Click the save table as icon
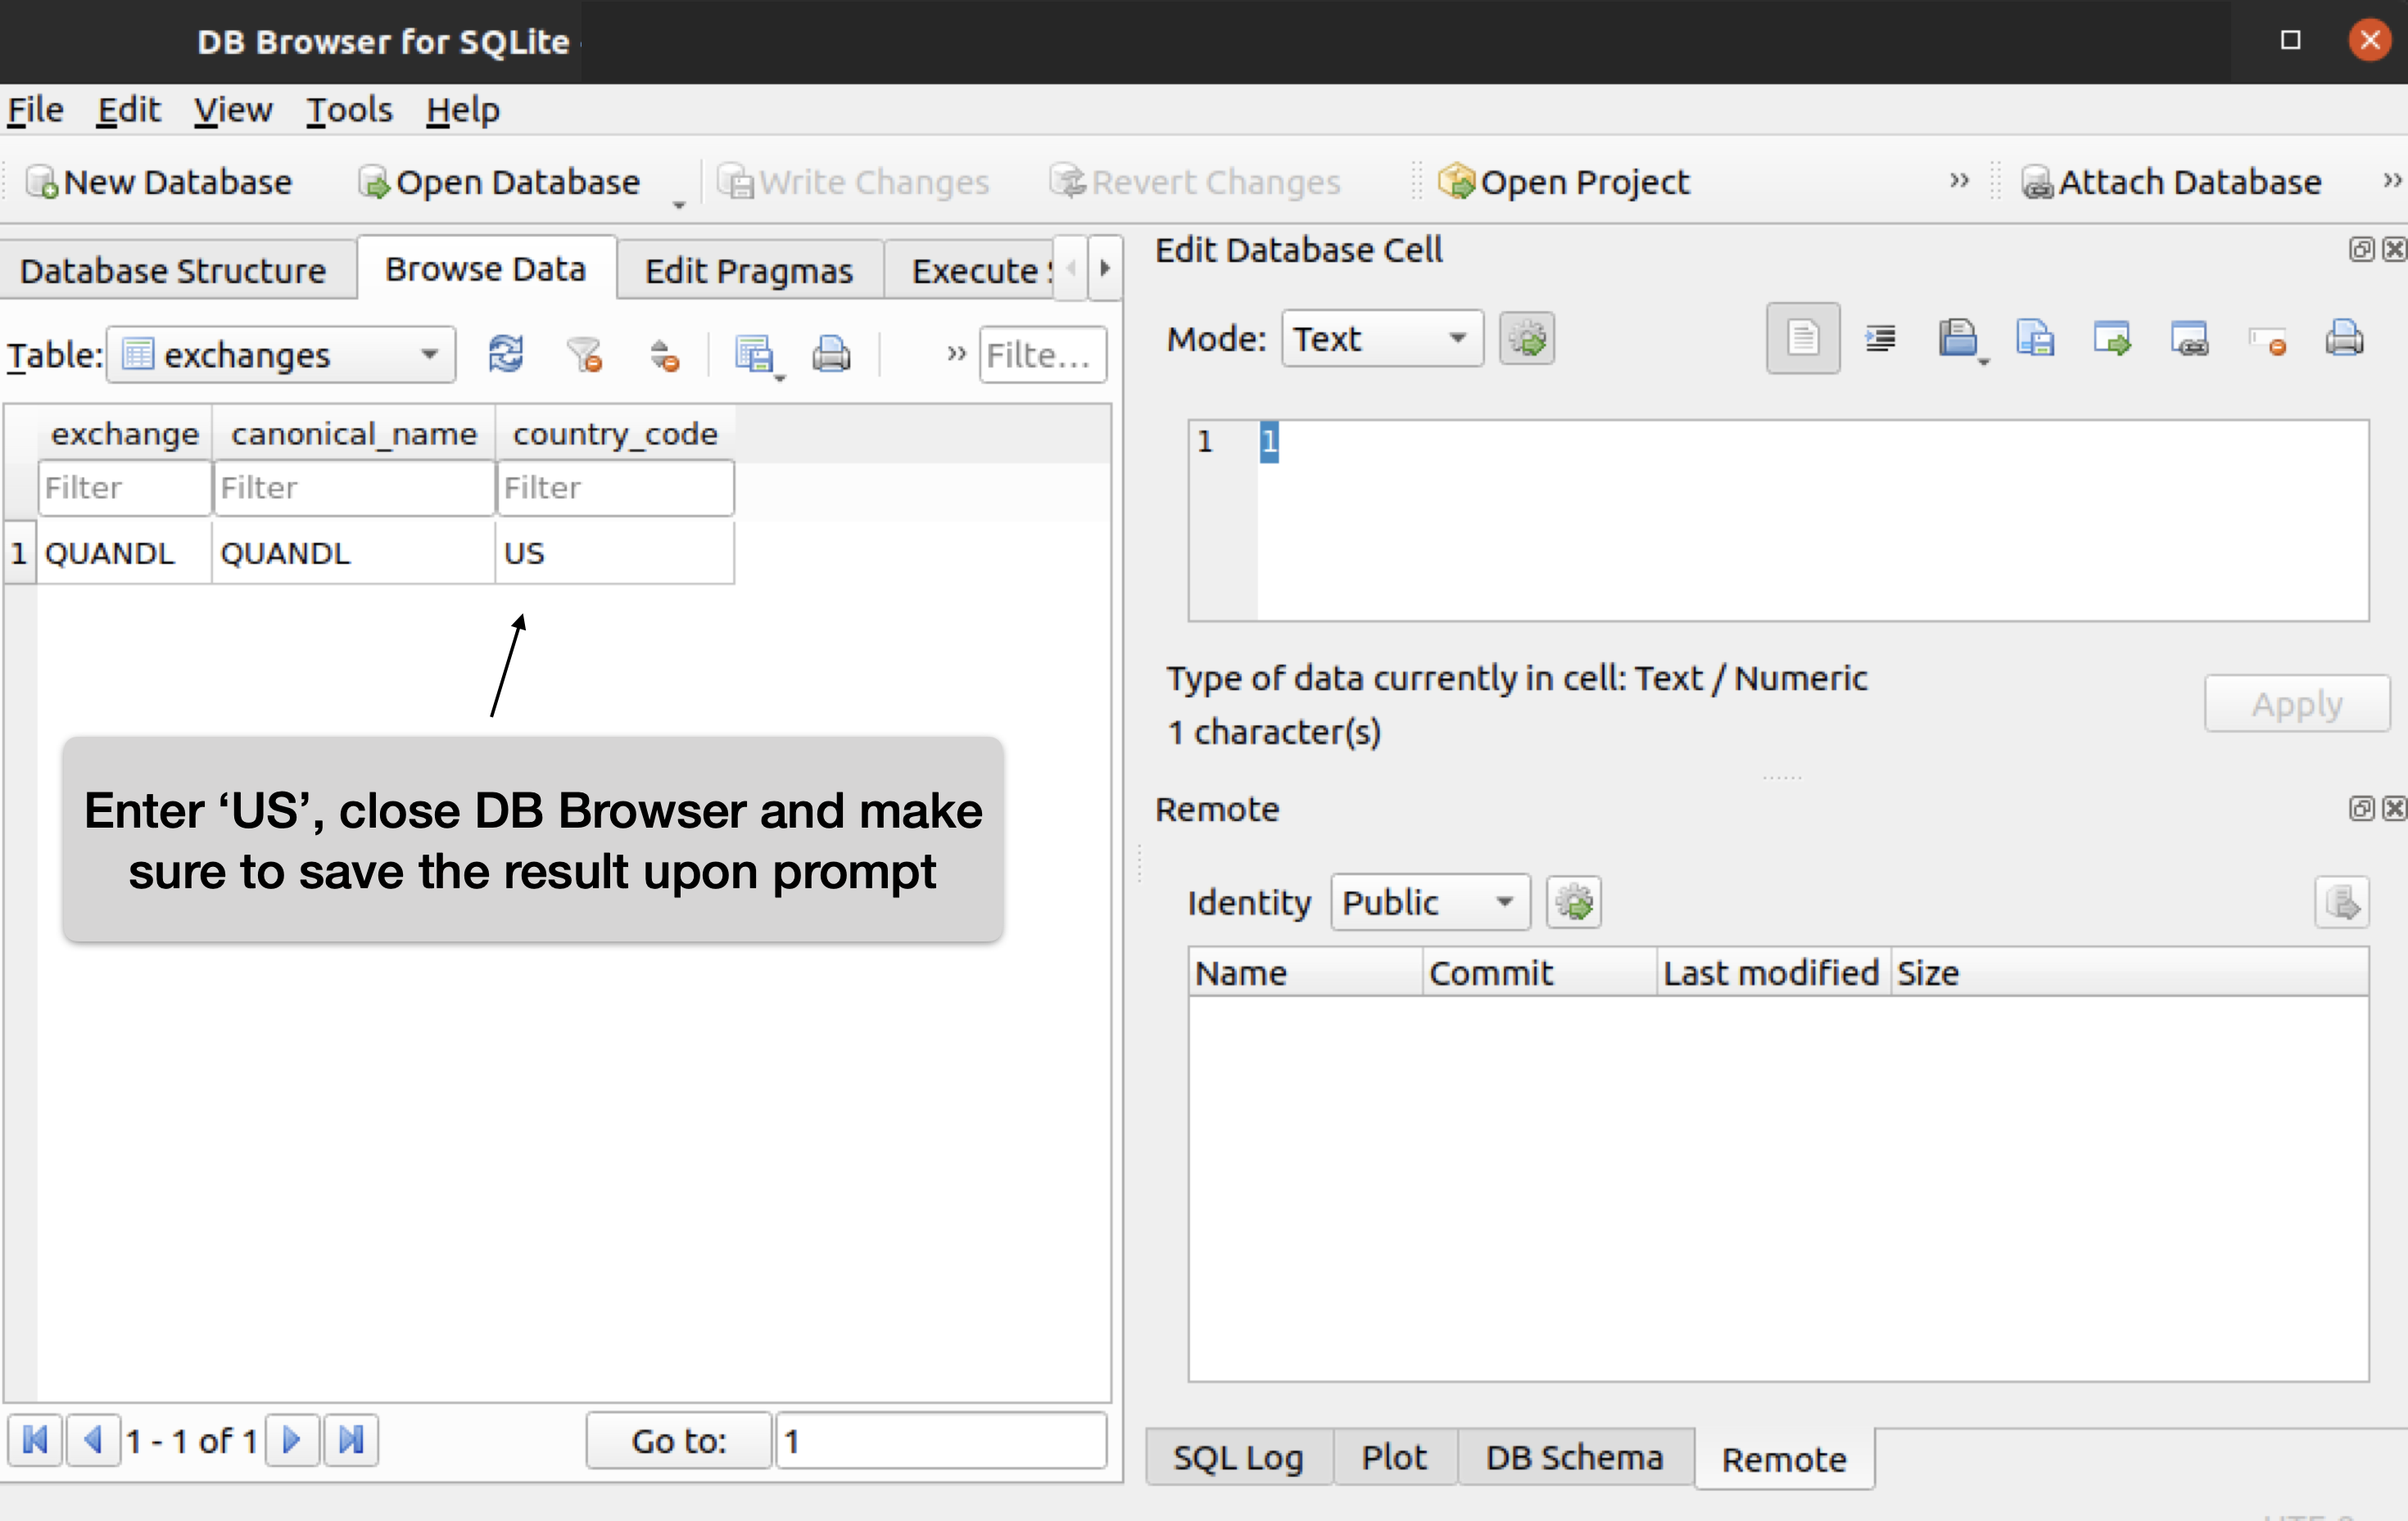The height and width of the screenshot is (1521, 2408). click(754, 354)
